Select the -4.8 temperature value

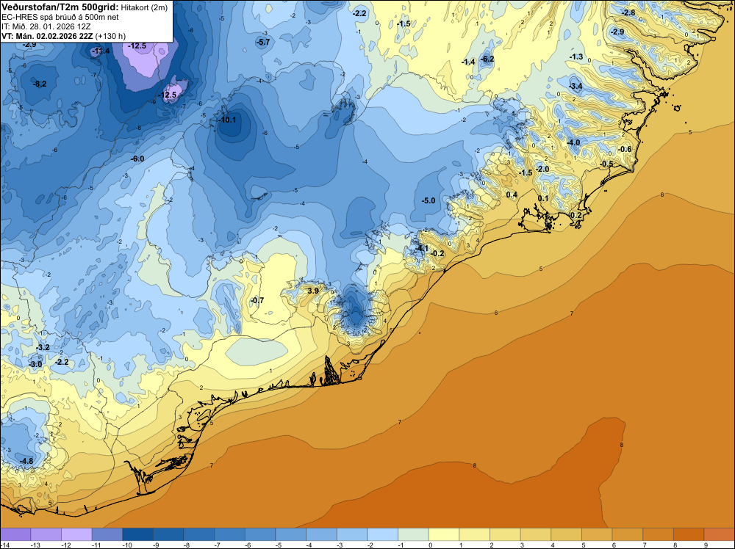[26, 461]
